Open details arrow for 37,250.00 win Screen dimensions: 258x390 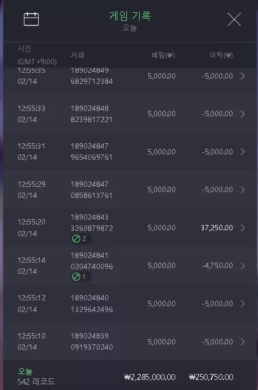point(243,228)
